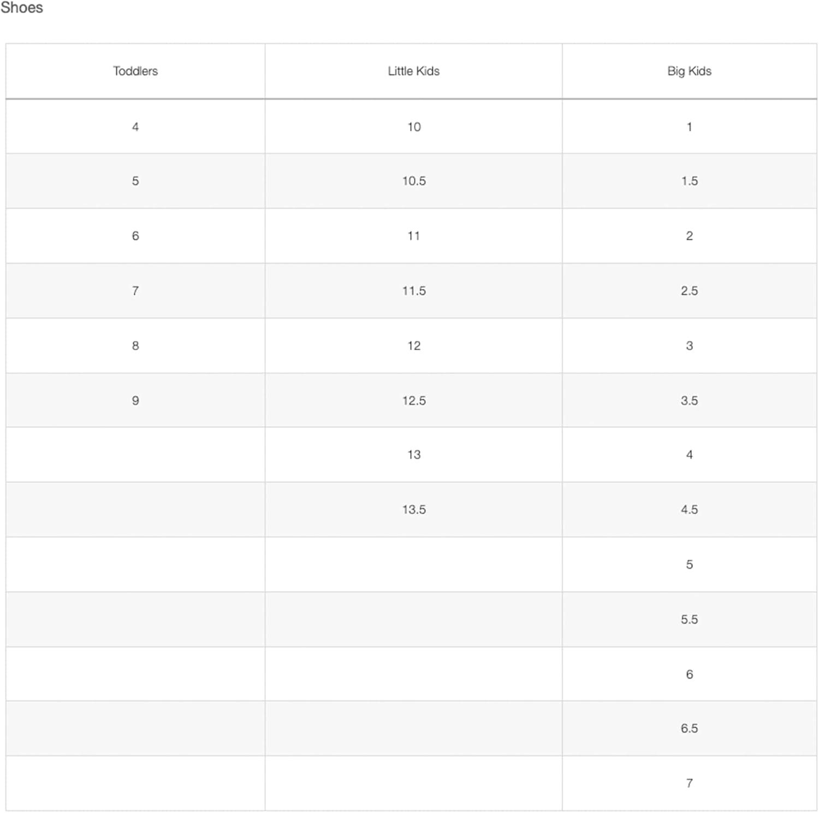
Task: Select size 4 in Toddlers column
Action: [x=135, y=127]
